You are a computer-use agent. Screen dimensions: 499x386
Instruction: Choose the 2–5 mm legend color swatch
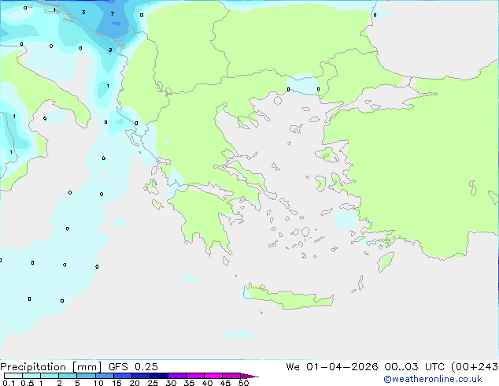click(x=68, y=376)
